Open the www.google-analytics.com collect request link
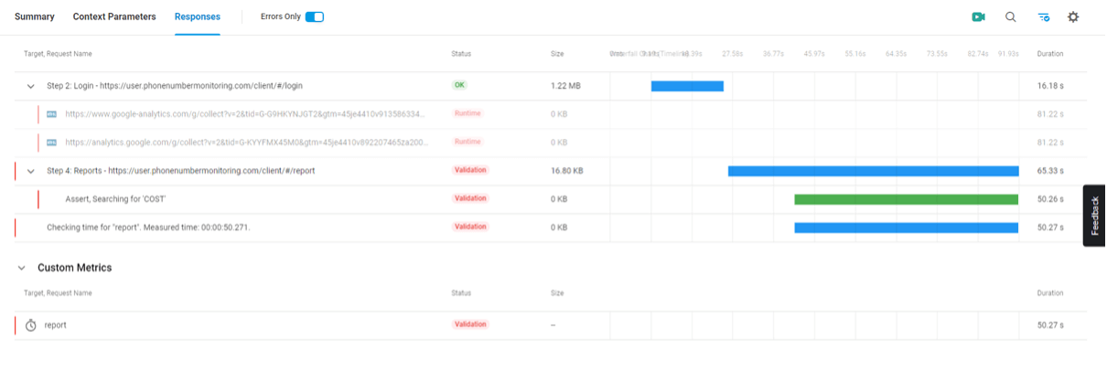 [245, 114]
